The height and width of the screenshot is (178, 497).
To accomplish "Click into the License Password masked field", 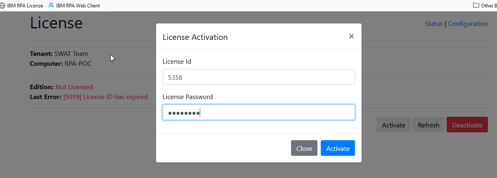I will click(259, 112).
